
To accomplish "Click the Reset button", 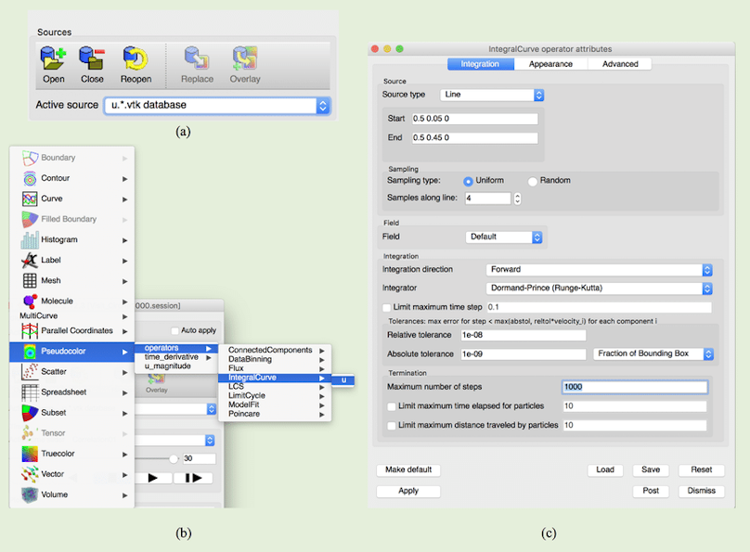I will click(701, 469).
